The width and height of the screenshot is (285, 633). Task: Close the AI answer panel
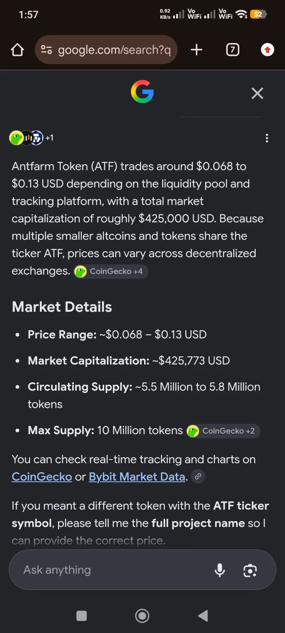(x=257, y=93)
